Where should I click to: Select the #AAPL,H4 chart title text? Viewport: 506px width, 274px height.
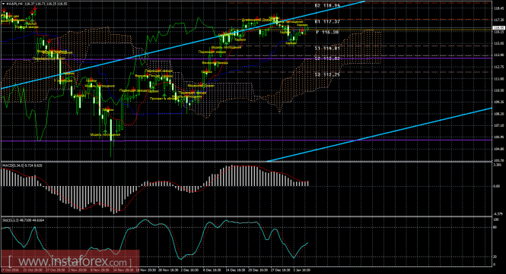pyautogui.click(x=15, y=4)
